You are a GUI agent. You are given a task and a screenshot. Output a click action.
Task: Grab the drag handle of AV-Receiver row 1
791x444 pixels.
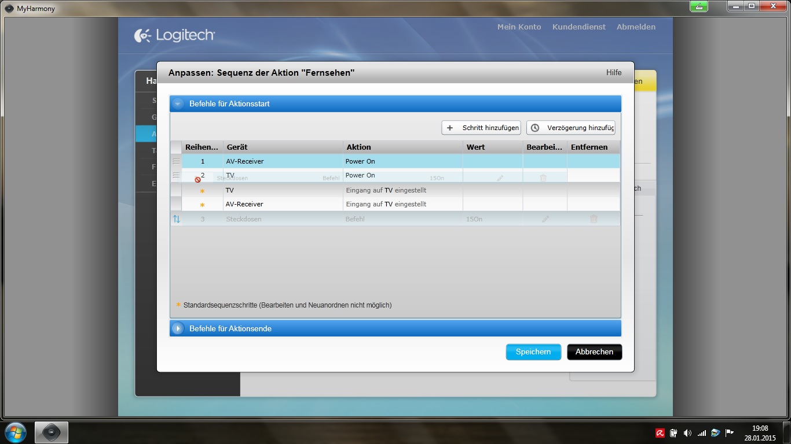[176, 161]
